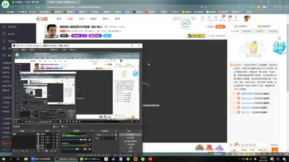289x162 pixels.
Task: Open microphone audio settings gear in mixer
Action: [x=90, y=140]
